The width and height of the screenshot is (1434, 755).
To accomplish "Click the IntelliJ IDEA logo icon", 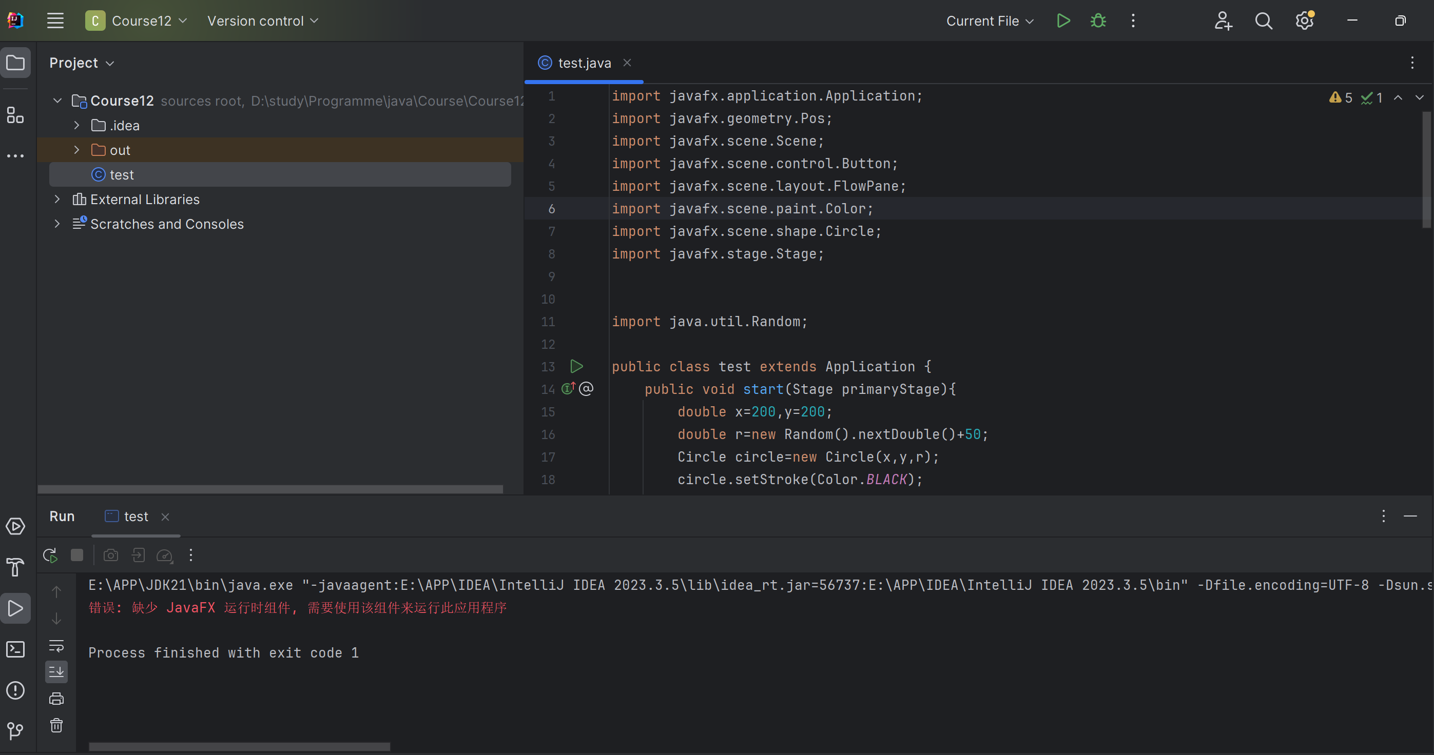I will [x=15, y=21].
